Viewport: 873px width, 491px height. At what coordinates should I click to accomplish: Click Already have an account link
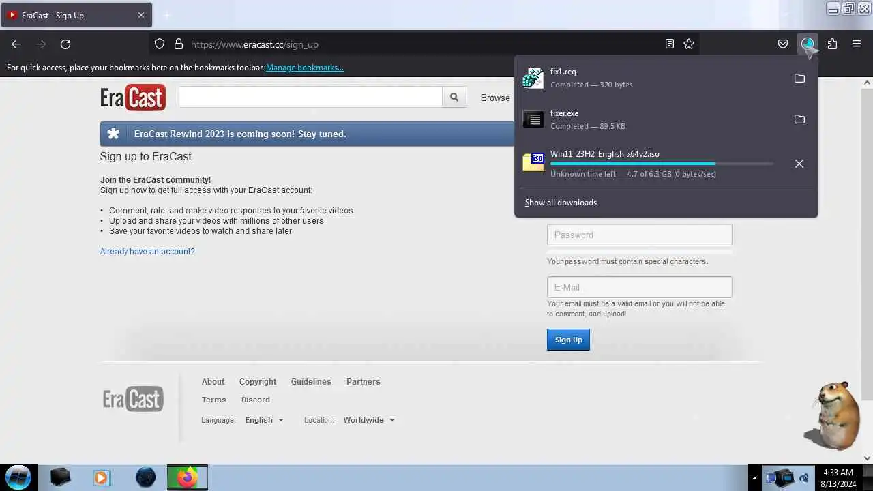point(147,252)
